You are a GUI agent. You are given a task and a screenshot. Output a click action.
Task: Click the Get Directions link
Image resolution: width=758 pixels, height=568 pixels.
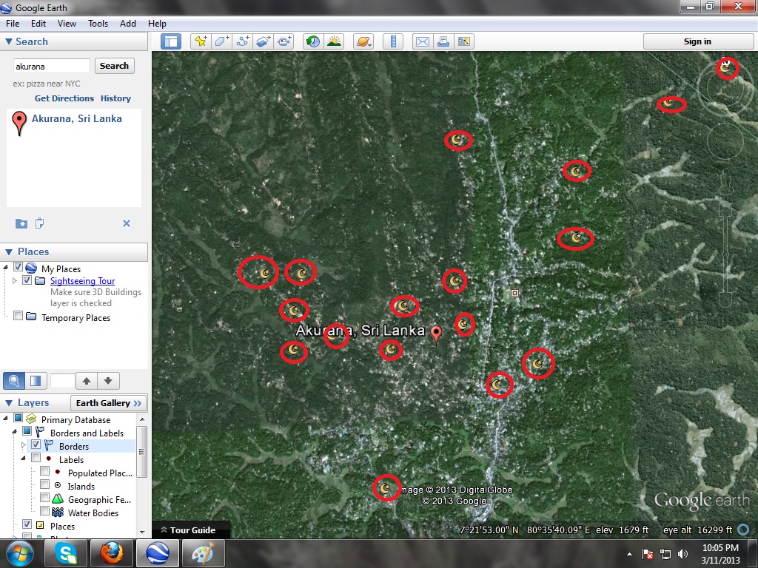[x=64, y=98]
